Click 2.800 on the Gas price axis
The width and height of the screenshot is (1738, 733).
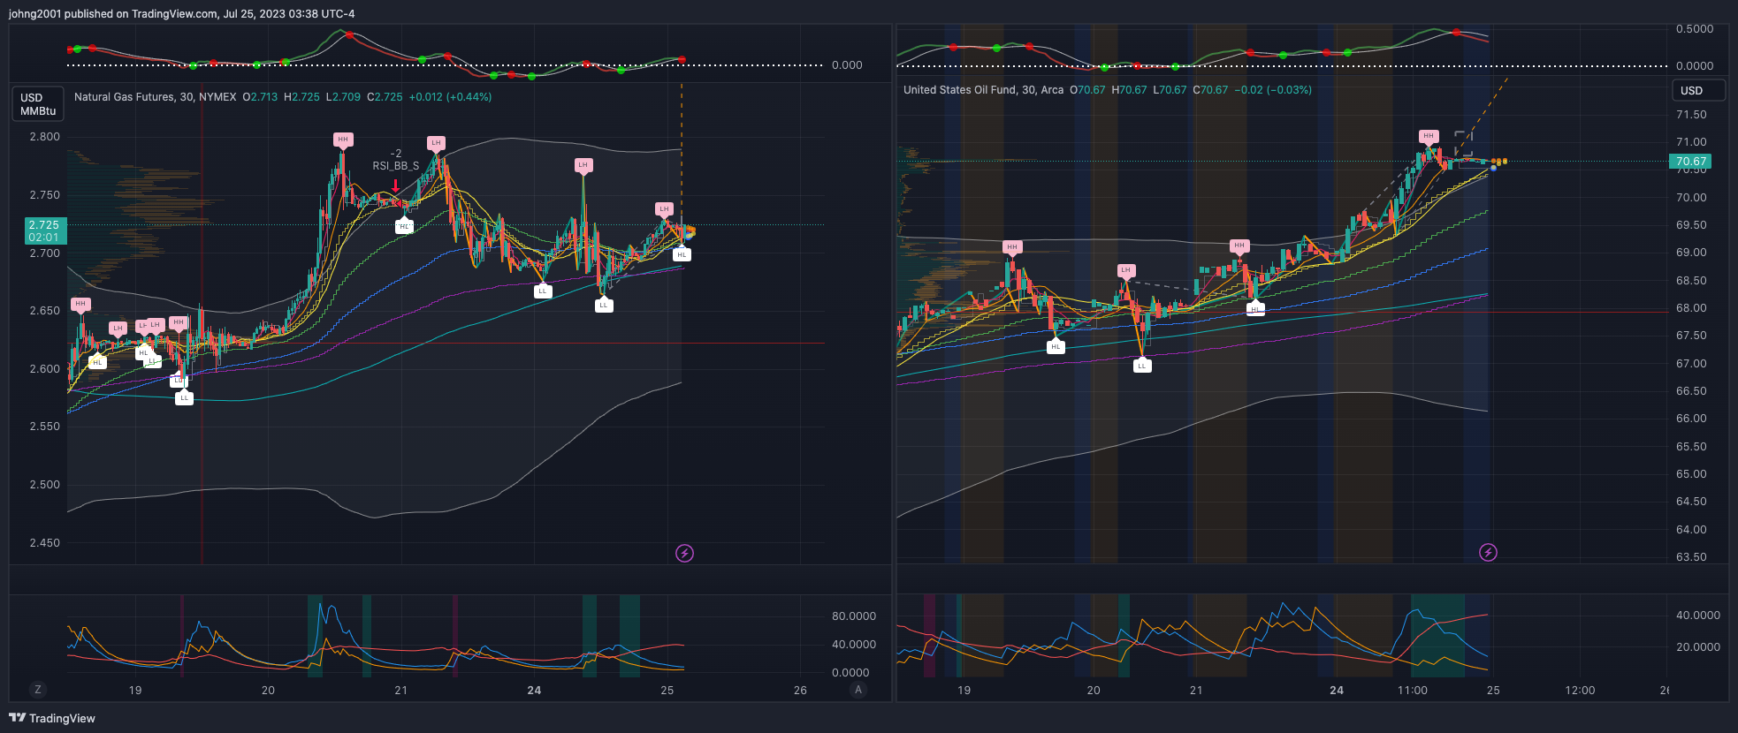coord(44,137)
